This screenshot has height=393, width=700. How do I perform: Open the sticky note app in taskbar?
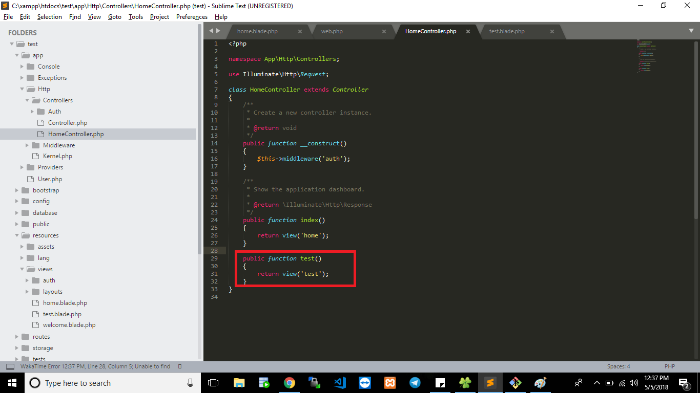click(440, 382)
